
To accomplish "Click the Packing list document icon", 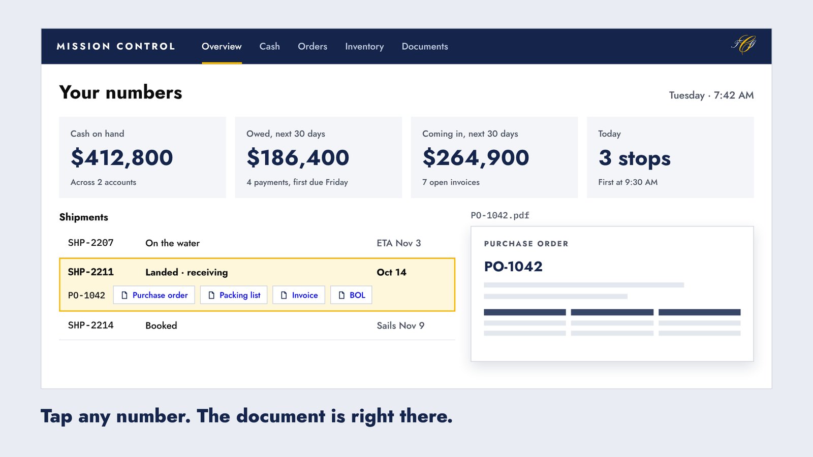I will point(211,295).
